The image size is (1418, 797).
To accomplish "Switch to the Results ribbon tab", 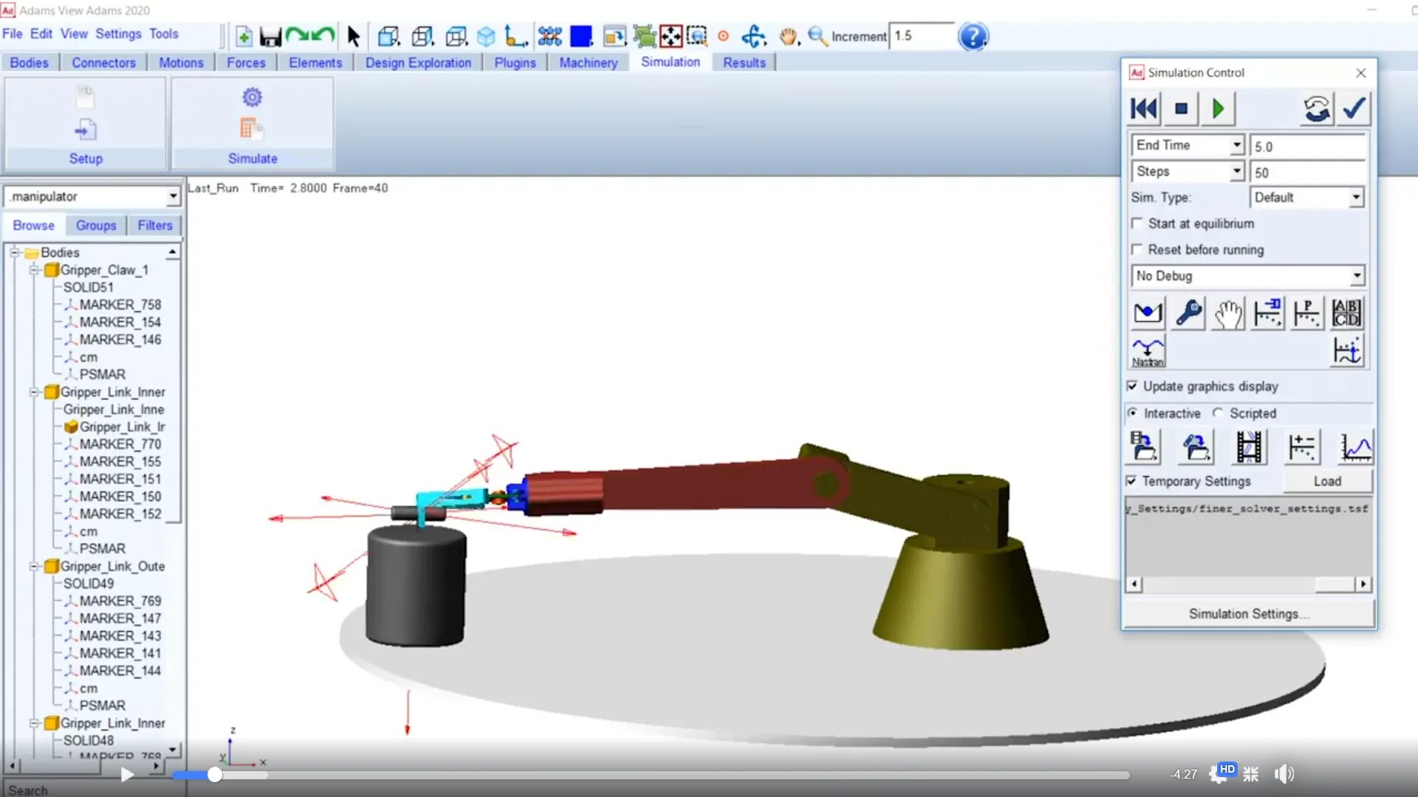I will (x=744, y=63).
